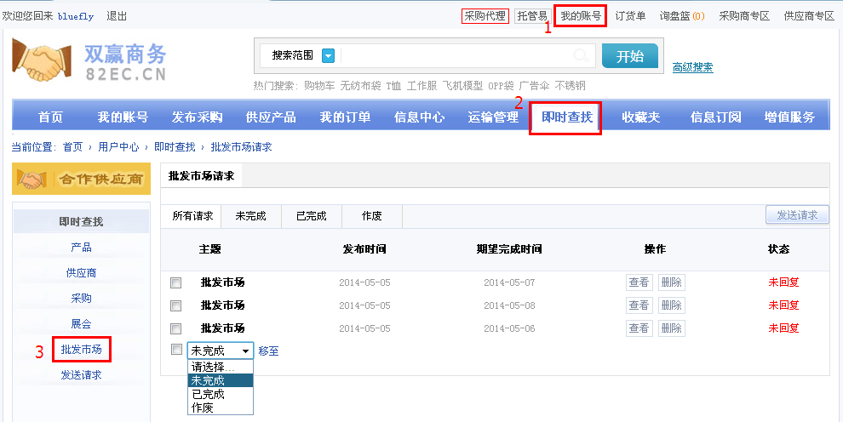The height and width of the screenshot is (422, 843).
Task: Click 删除 for the third request
Action: click(671, 328)
